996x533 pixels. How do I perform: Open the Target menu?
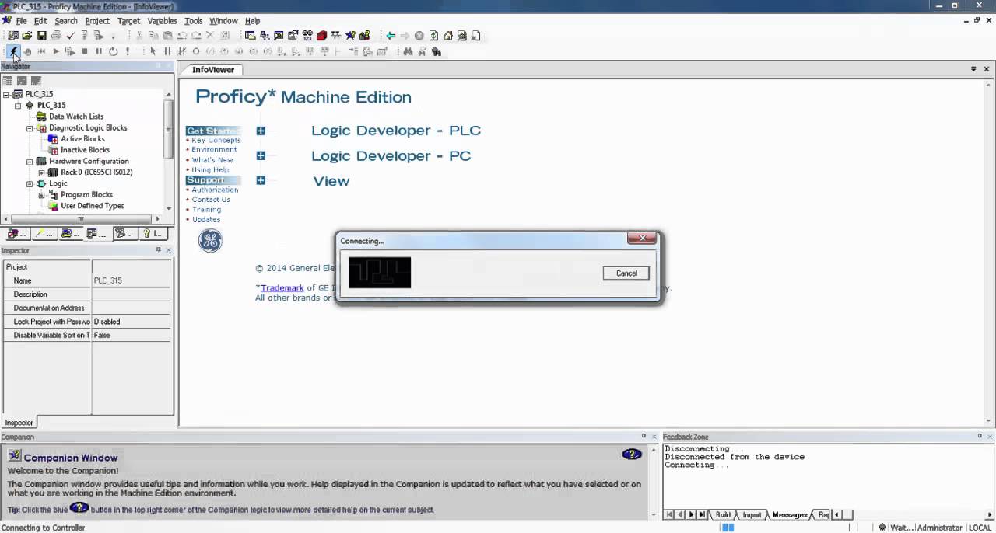128,21
